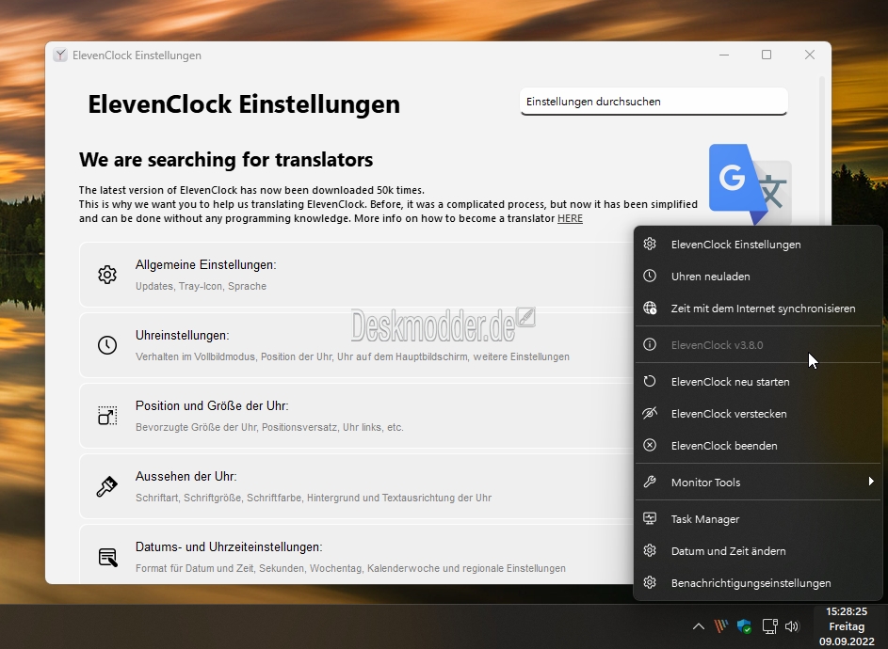The image size is (888, 649).
Task: Open Windows Security shield tray icon
Action: click(744, 626)
